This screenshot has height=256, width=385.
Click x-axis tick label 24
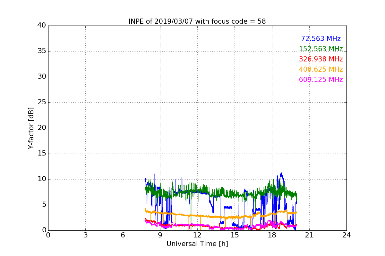pyautogui.click(x=346, y=235)
